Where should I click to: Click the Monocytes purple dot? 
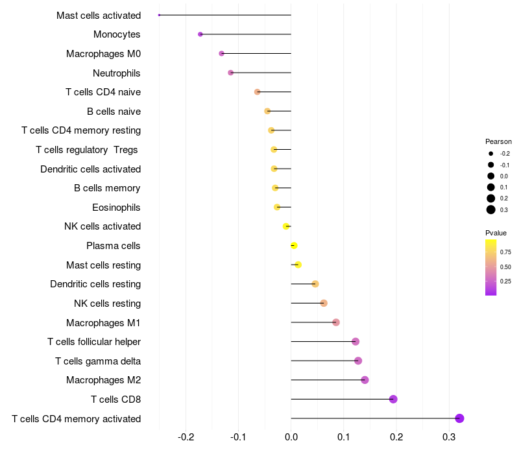click(200, 34)
